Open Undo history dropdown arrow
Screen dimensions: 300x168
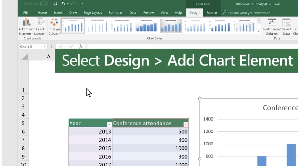pyautogui.click(x=68, y=4)
